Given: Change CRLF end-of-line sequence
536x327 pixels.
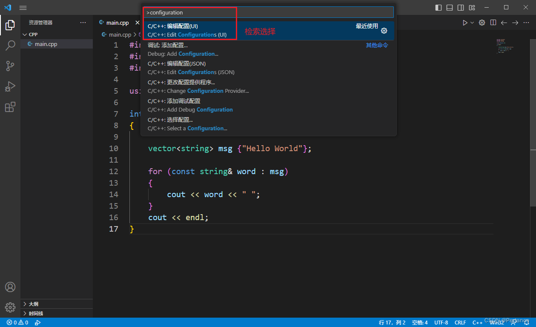Looking at the screenshot, I should click(460, 323).
